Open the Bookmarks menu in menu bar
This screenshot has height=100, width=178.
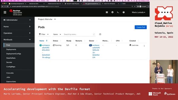28,1
